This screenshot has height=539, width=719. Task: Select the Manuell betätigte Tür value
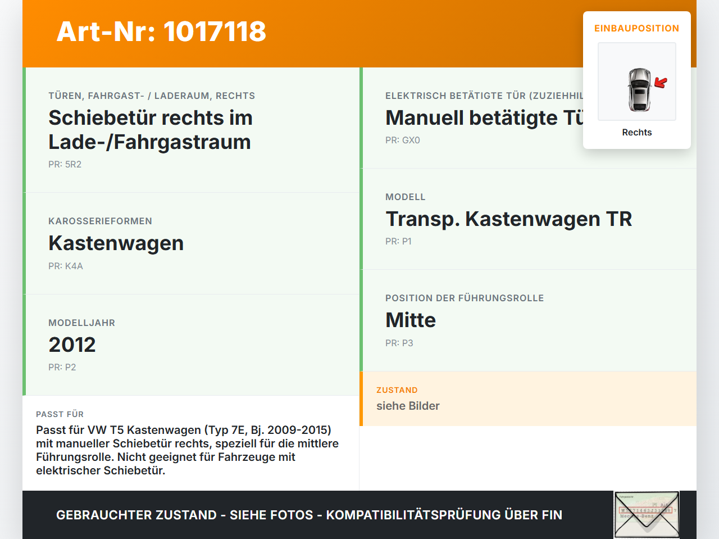point(484,118)
